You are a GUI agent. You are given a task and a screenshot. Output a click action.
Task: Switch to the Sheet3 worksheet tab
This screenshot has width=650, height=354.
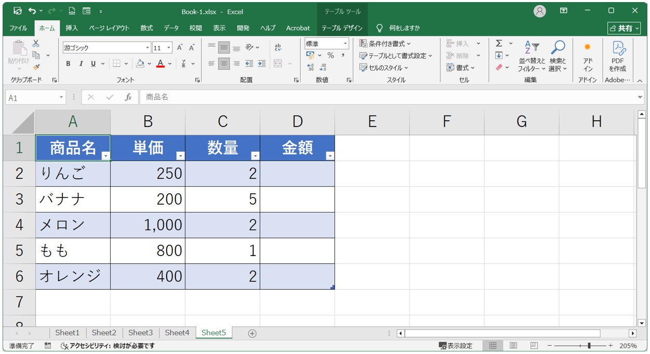141,333
